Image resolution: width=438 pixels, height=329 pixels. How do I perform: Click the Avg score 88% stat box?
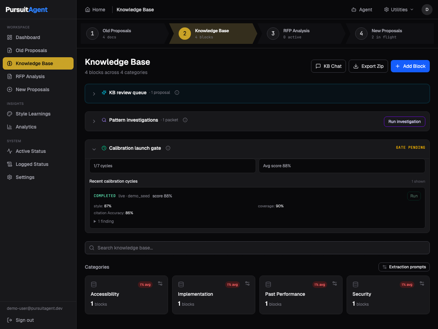point(342,166)
